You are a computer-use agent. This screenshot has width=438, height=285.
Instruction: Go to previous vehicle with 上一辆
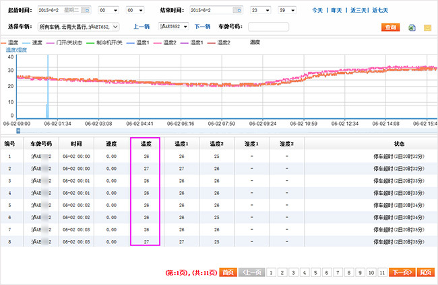[x=142, y=27]
